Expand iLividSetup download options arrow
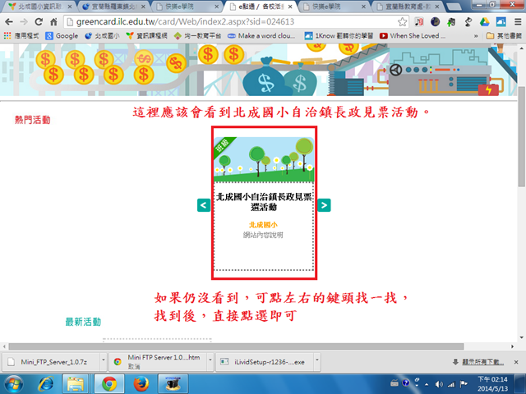526x394 pixels. (x=316, y=361)
